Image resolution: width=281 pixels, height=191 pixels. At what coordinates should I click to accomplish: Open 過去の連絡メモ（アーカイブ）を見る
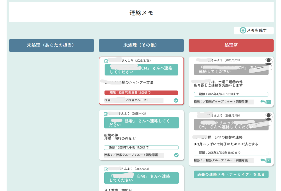click(x=231, y=174)
